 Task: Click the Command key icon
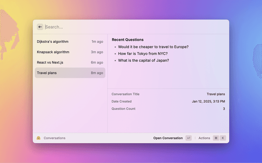pos(216,138)
